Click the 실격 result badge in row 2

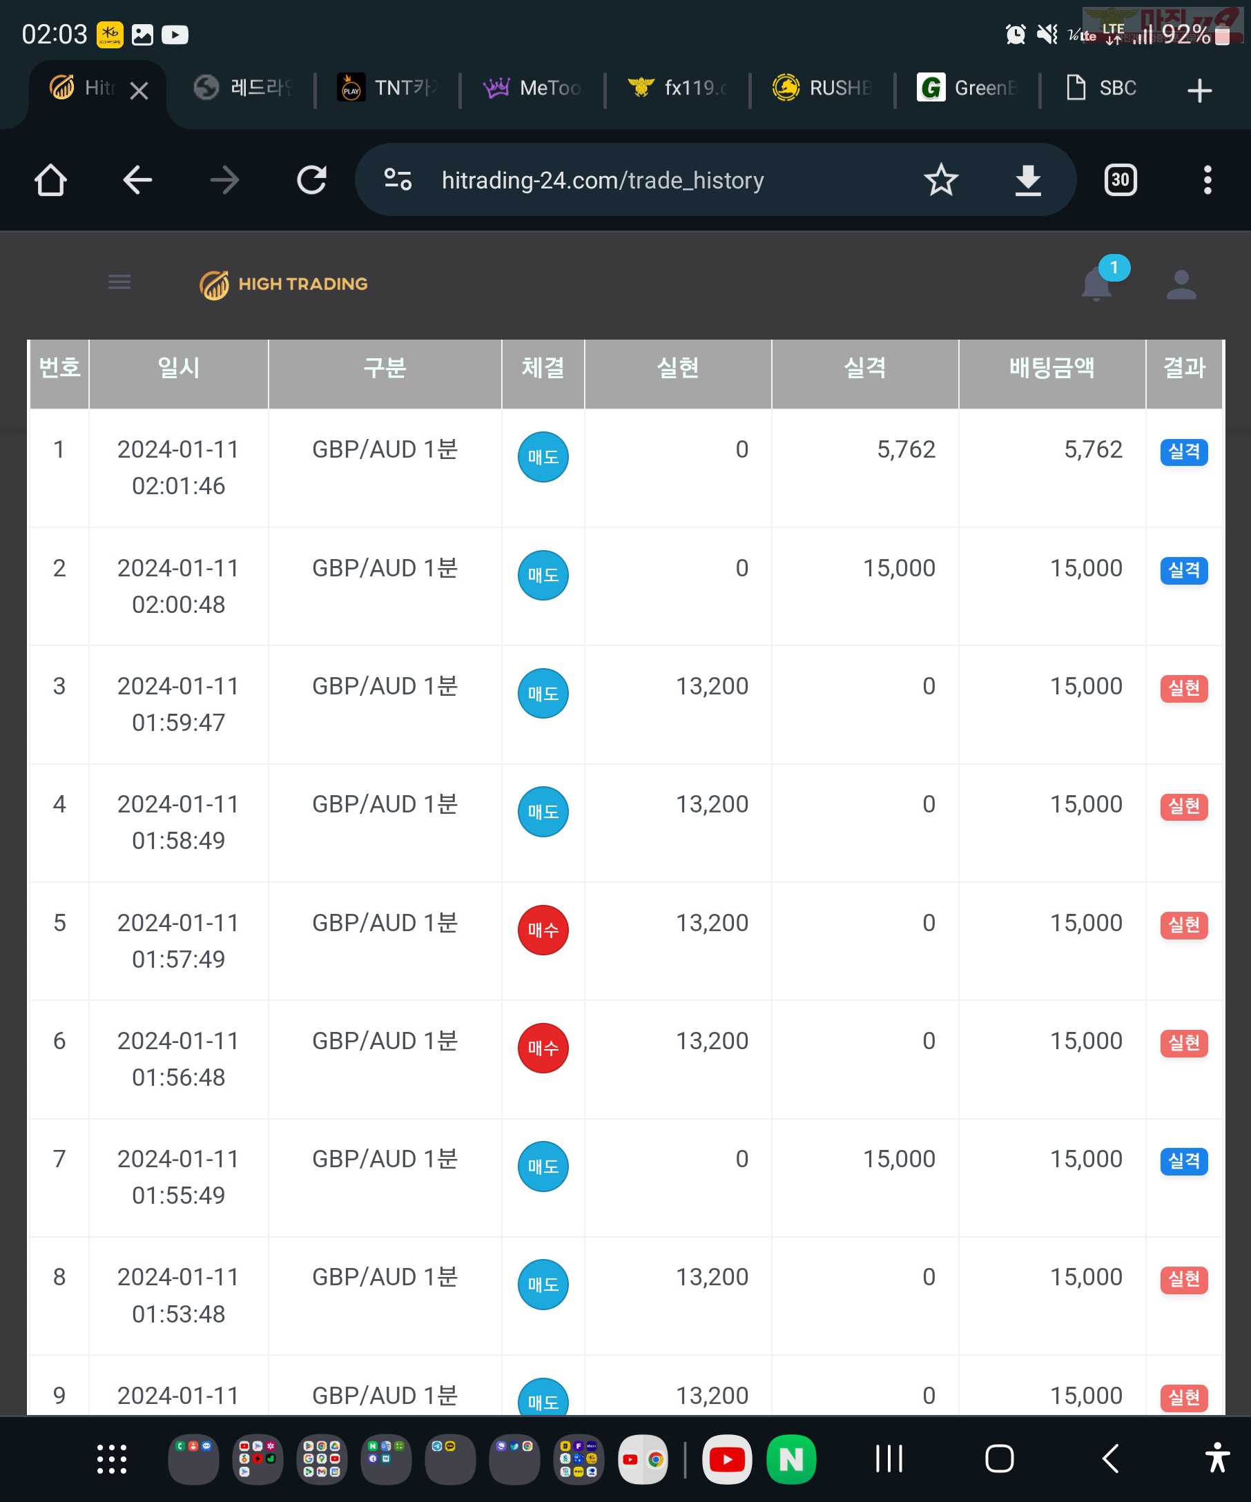point(1184,570)
